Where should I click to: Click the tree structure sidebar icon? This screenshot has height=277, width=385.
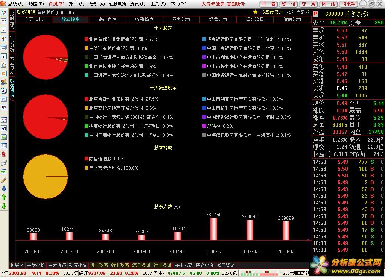tap(4, 65)
